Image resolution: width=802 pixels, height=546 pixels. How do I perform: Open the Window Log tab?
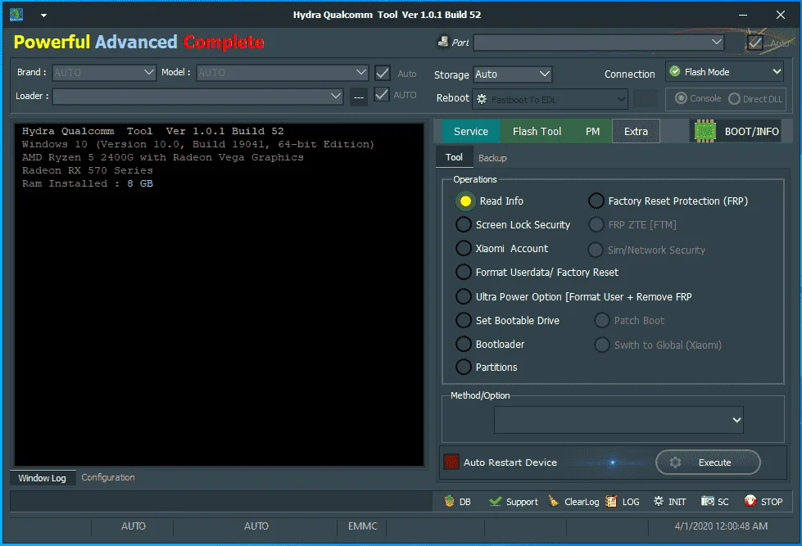pos(43,478)
